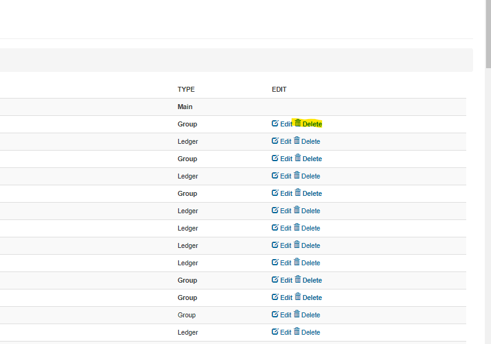
Task: Click Edit pencil icon in first Ledger row
Action: click(x=276, y=141)
